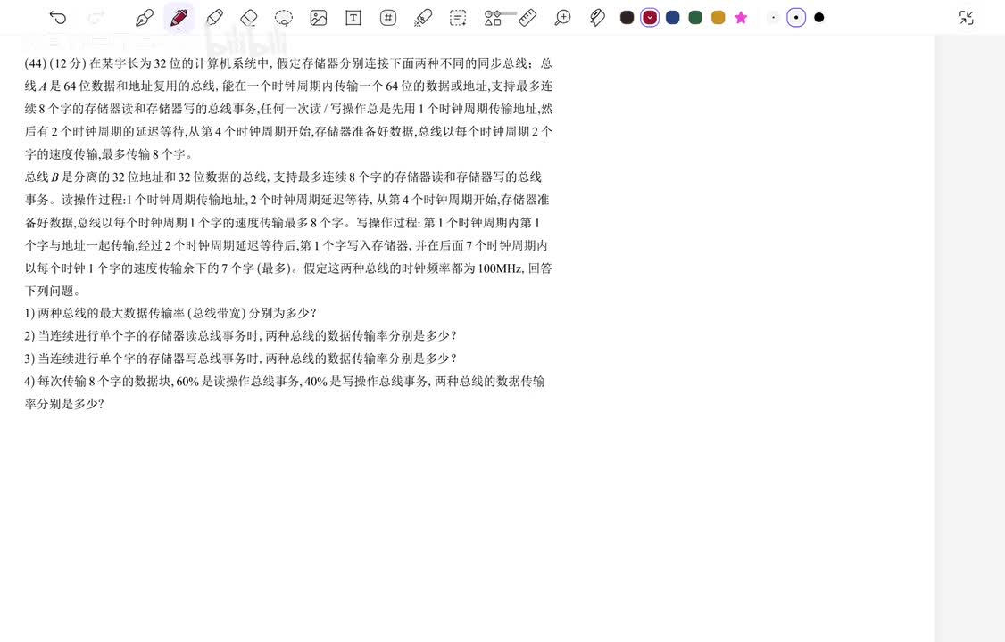Select the red pencil tool
1005x642 pixels.
(x=179, y=18)
